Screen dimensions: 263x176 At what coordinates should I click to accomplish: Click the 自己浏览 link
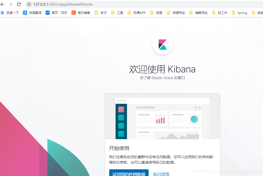pyautogui.click(x=161, y=174)
